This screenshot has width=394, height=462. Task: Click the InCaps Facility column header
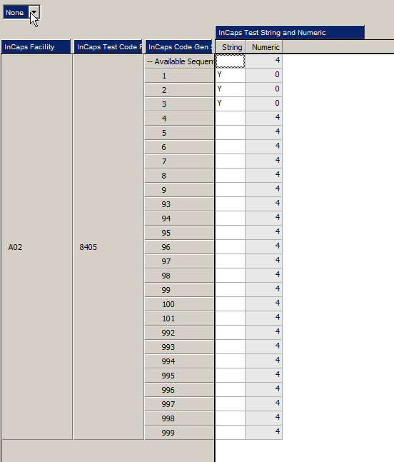point(36,47)
